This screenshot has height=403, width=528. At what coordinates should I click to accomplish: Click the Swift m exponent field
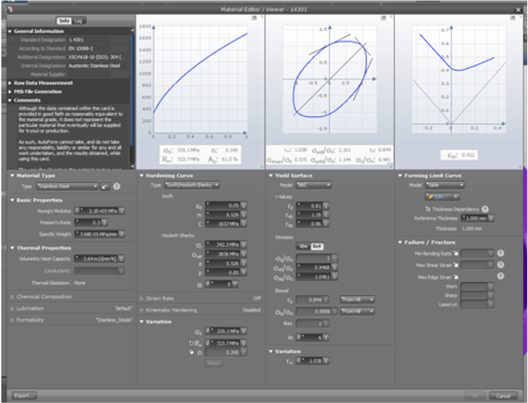(223, 214)
